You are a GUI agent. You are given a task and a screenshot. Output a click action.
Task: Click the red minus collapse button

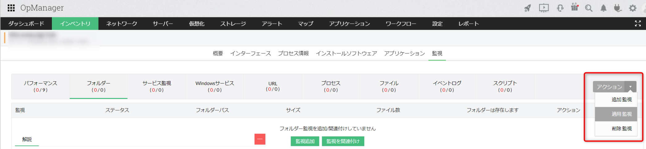point(260,139)
